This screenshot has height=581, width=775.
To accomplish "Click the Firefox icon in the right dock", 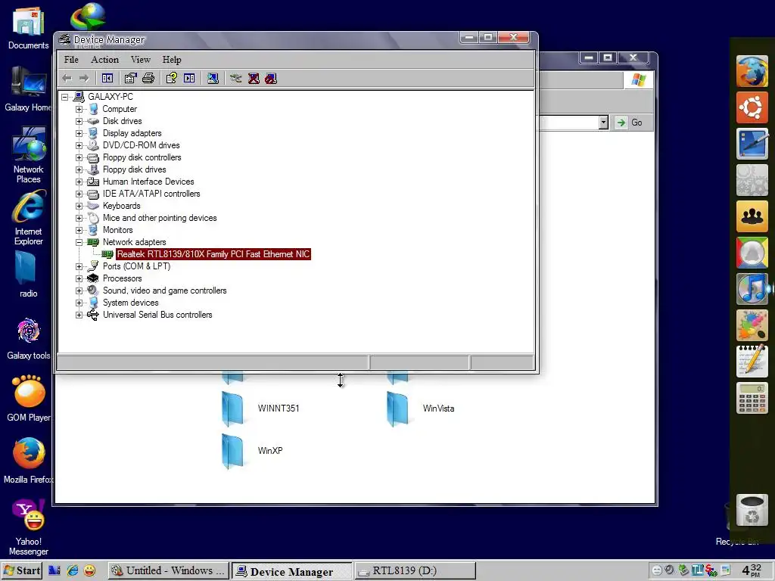I will click(x=752, y=71).
